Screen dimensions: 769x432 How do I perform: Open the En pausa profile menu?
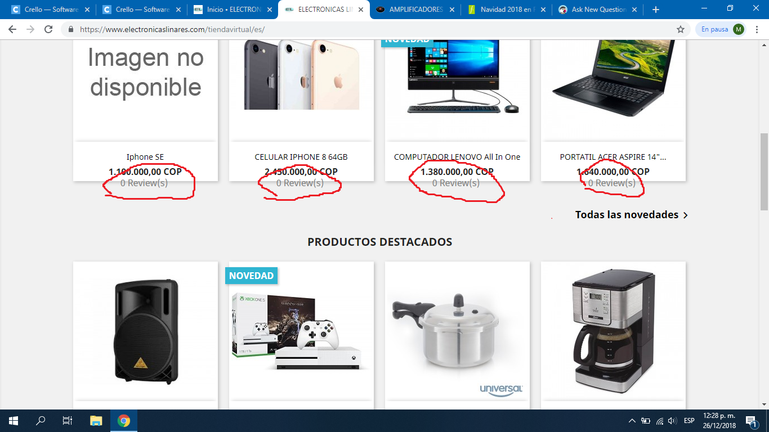[x=722, y=29]
